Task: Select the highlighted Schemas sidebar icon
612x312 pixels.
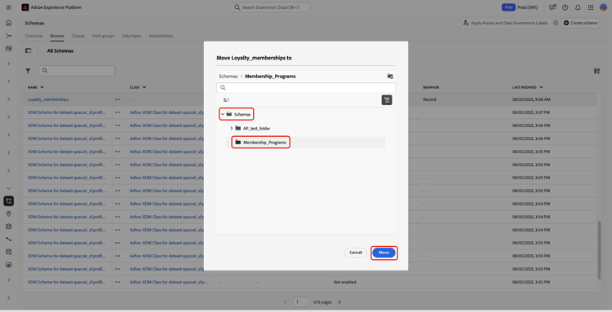Action: (x=9, y=201)
